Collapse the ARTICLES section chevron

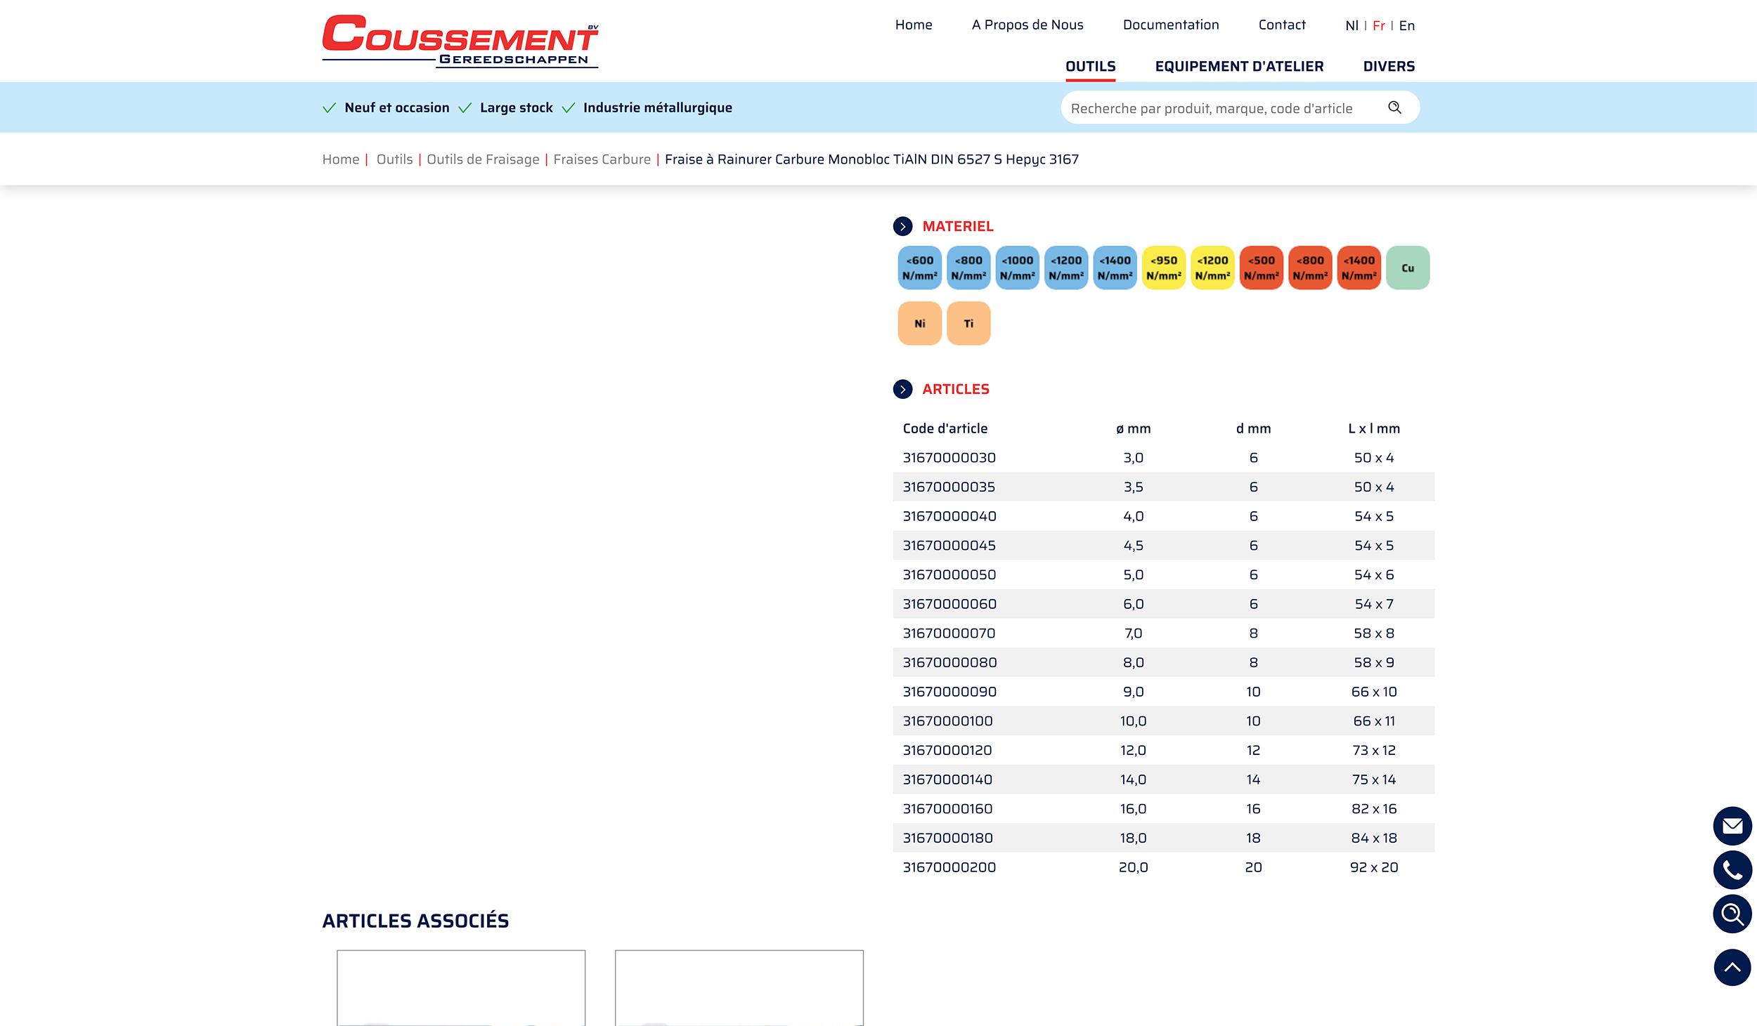pos(902,389)
